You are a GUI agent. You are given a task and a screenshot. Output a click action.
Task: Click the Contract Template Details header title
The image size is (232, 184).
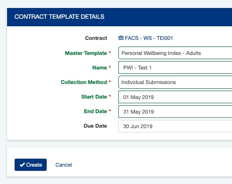(x=59, y=17)
